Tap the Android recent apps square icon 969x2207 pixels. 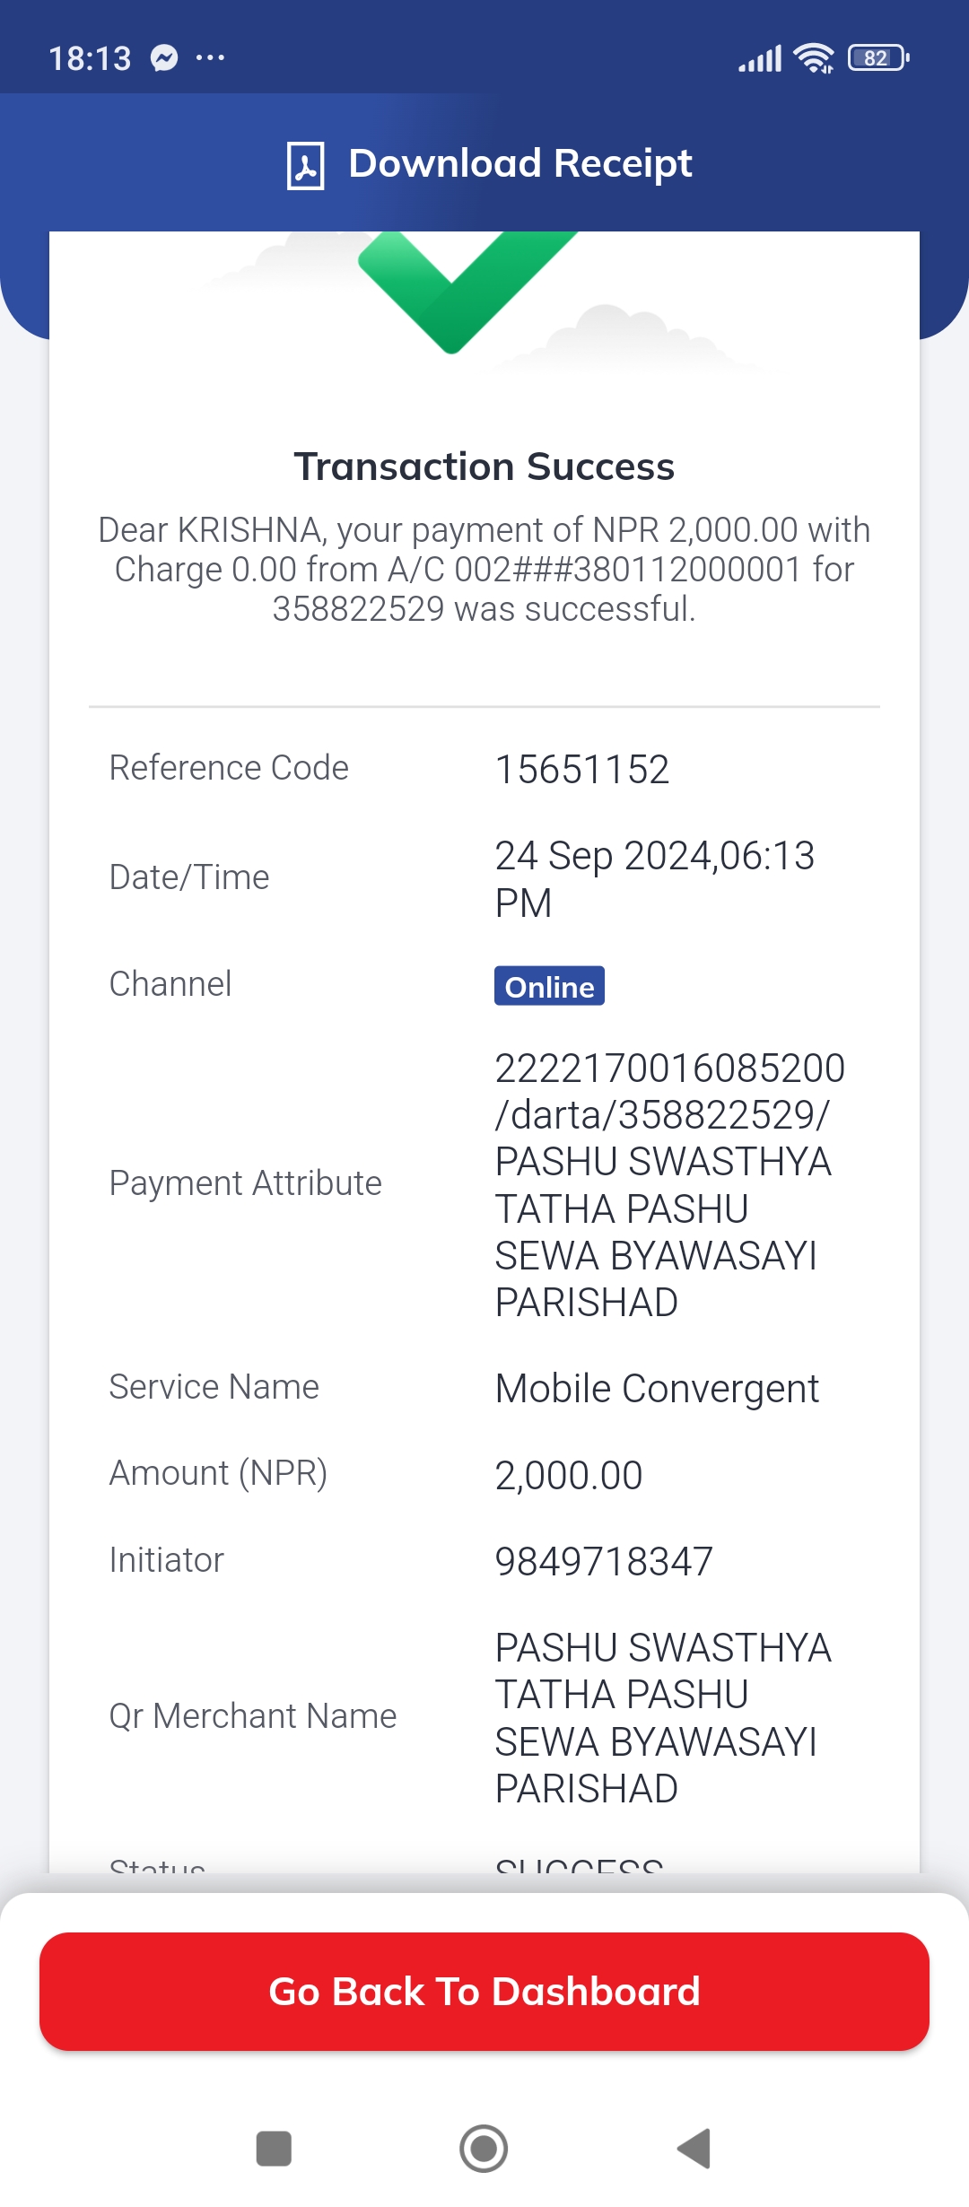point(274,2149)
